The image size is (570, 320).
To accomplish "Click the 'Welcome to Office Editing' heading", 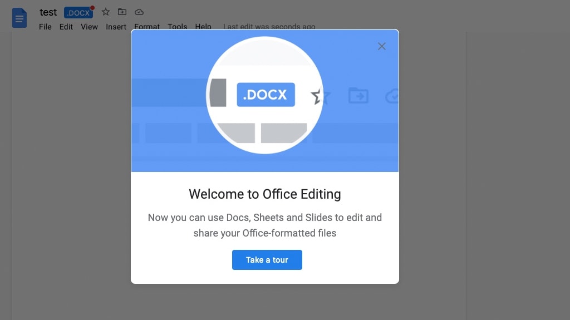I will [x=264, y=194].
